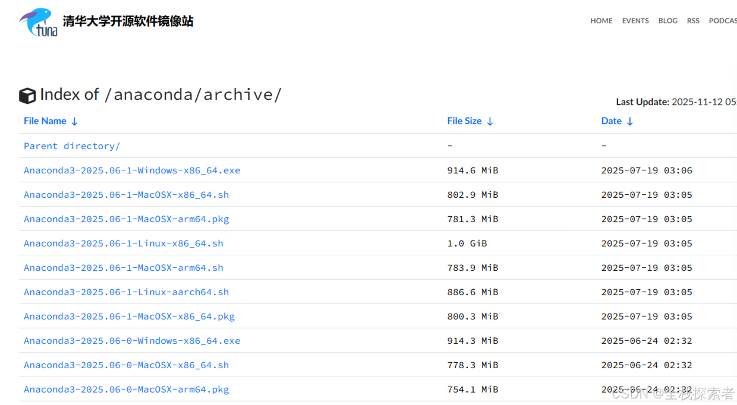
Task: Click the File Name sort arrow
Action: (x=74, y=121)
